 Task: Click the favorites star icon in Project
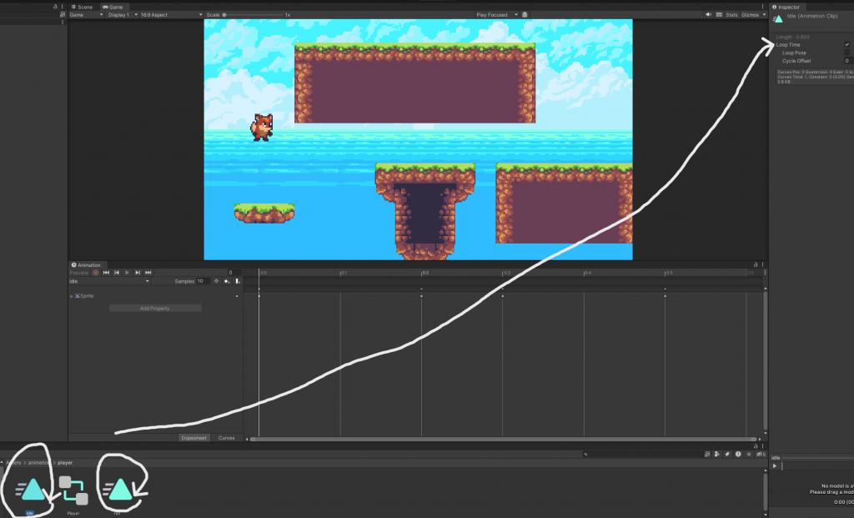[749, 455]
